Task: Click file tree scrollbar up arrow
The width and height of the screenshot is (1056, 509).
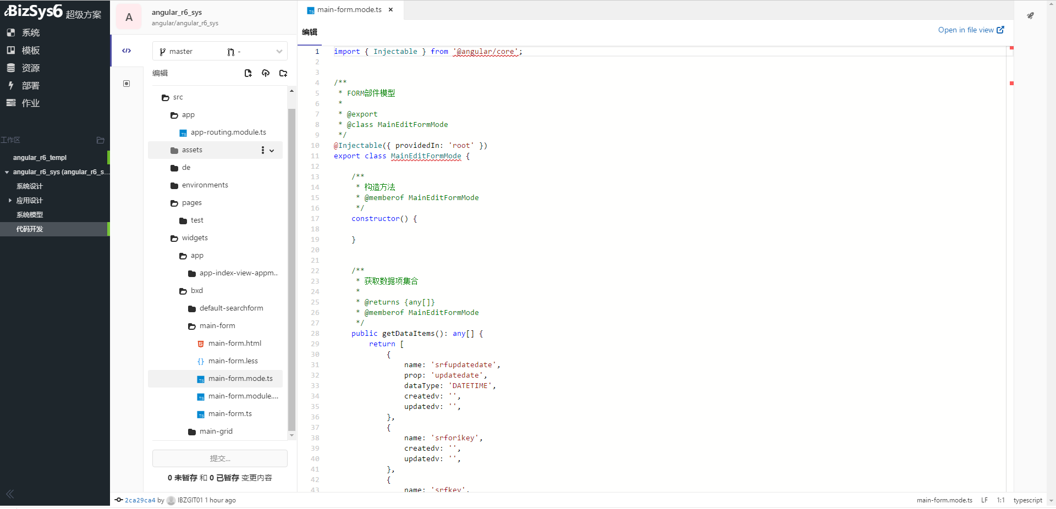Action: click(x=291, y=91)
